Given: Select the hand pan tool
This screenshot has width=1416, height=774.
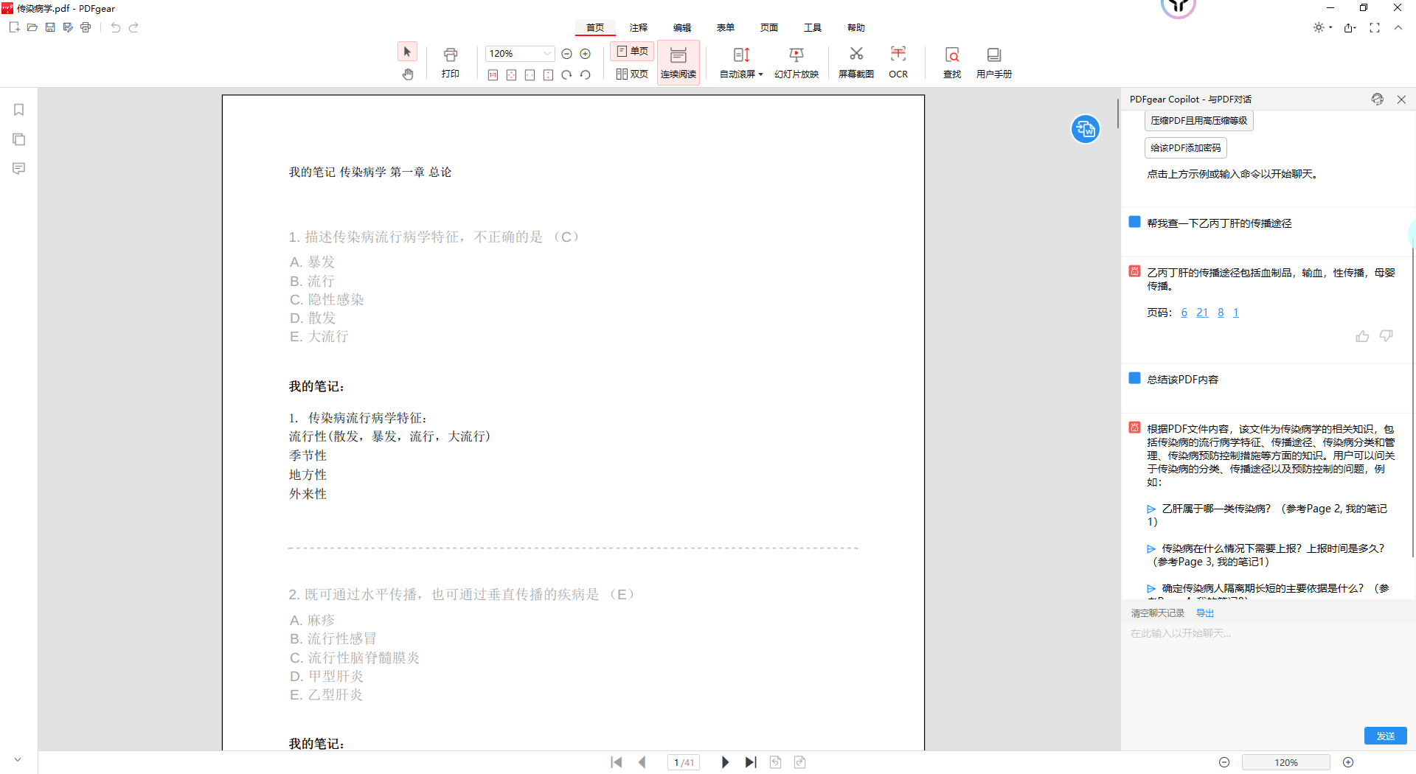Looking at the screenshot, I should coord(408,74).
